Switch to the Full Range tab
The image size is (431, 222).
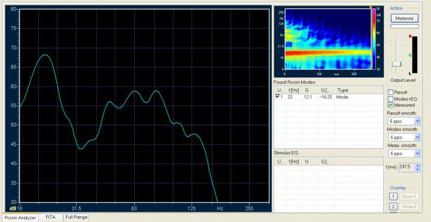[77, 217]
